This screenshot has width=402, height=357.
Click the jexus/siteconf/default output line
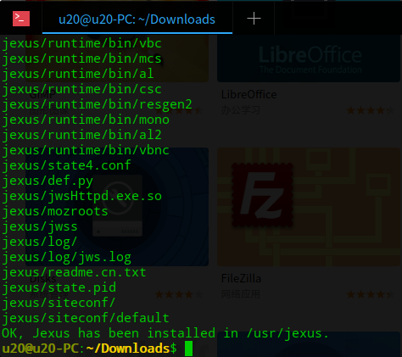tap(86, 318)
